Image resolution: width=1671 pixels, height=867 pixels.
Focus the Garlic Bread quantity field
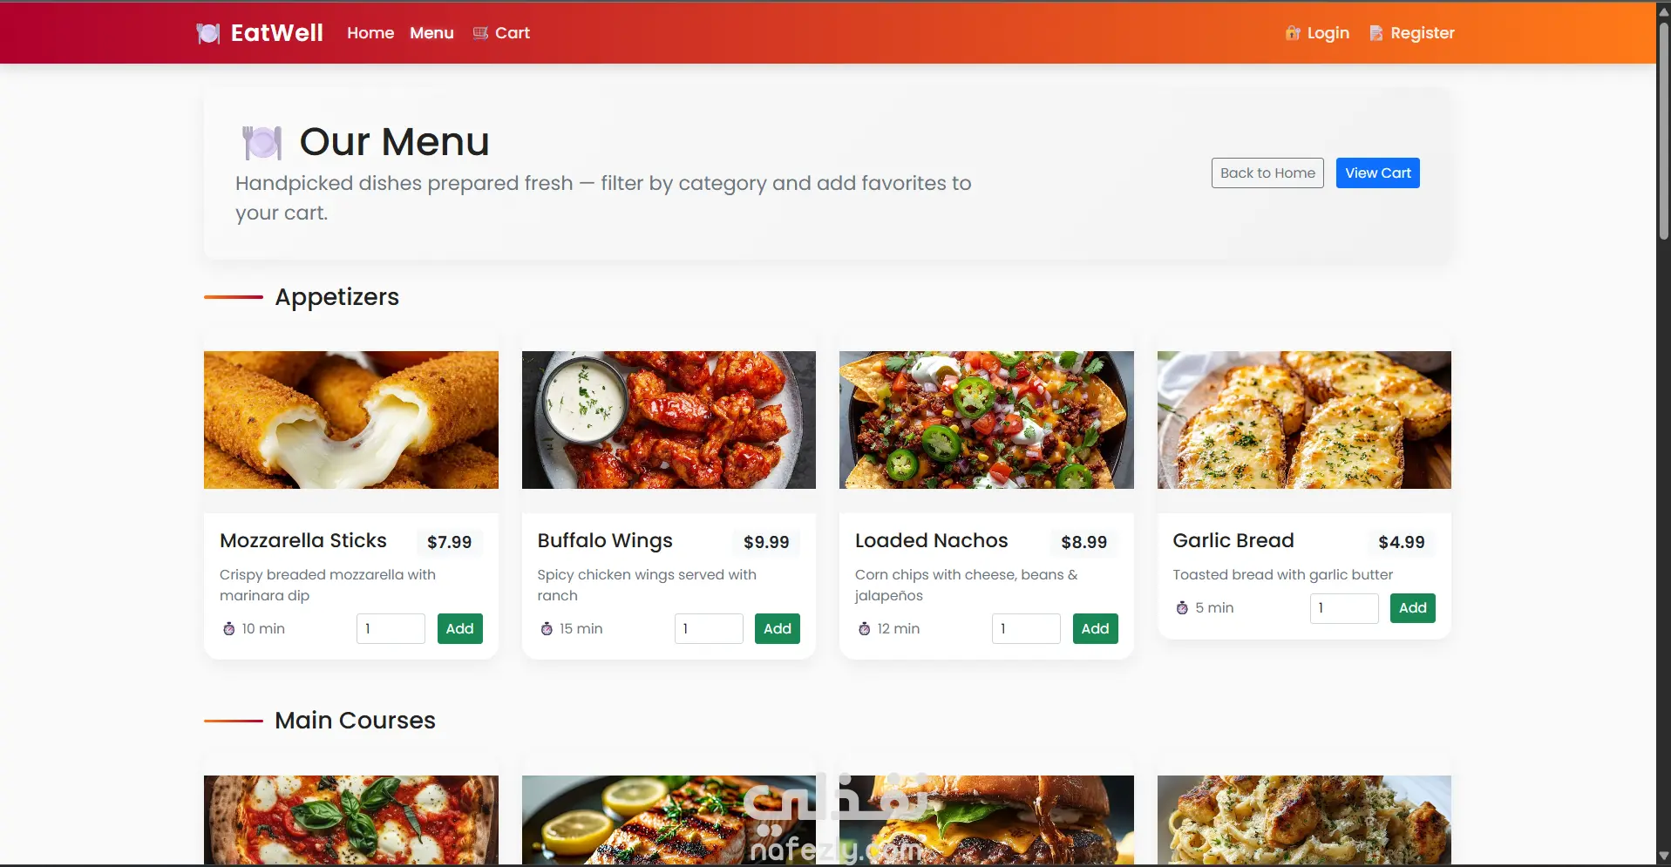tap(1344, 608)
